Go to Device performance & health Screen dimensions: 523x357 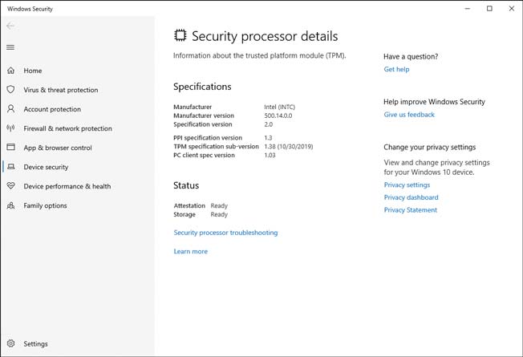point(67,186)
